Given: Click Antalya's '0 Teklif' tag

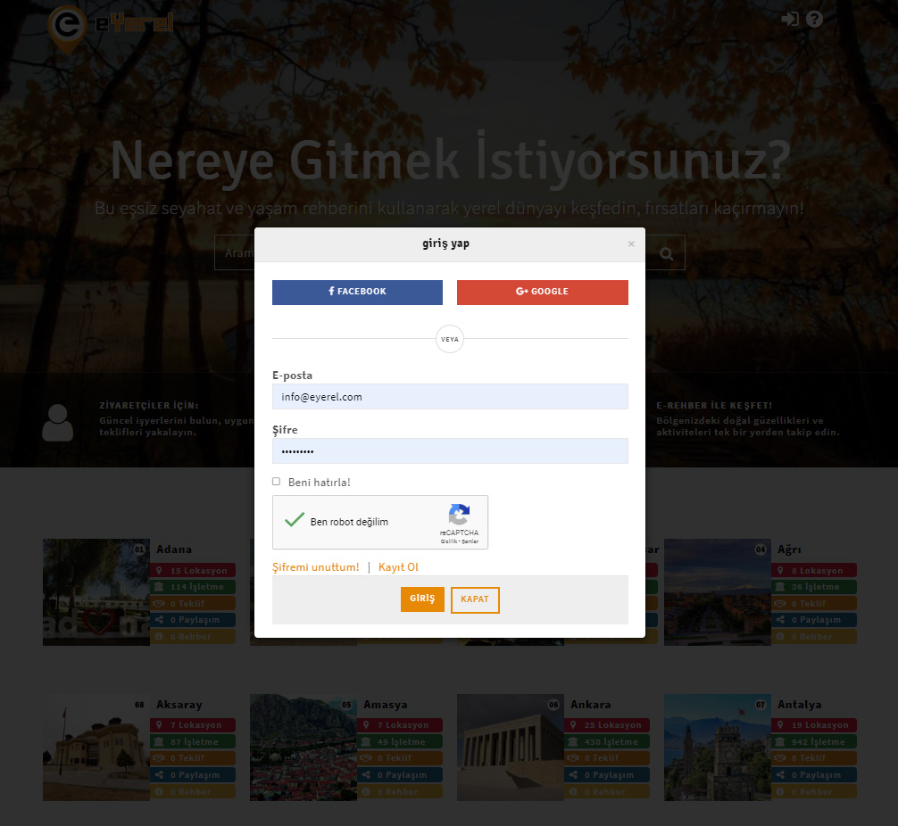Looking at the screenshot, I should (x=814, y=758).
